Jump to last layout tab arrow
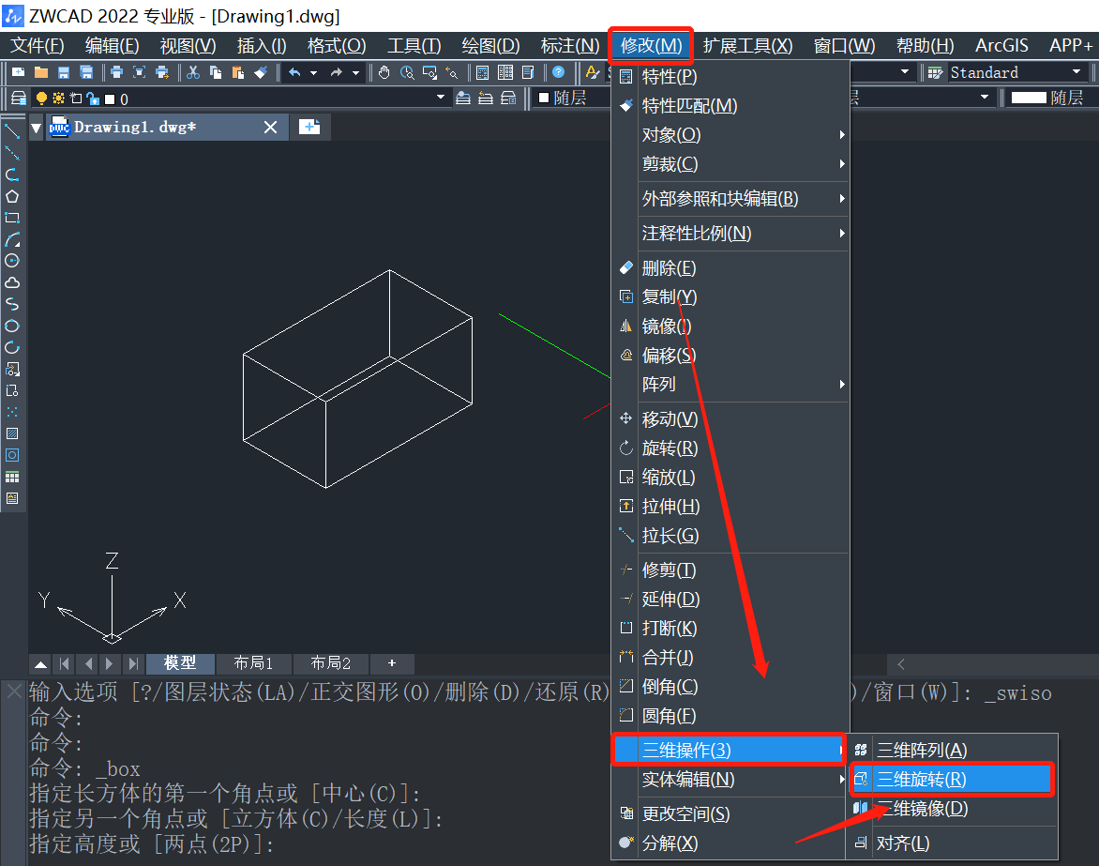The height and width of the screenshot is (866, 1099). pos(132,663)
